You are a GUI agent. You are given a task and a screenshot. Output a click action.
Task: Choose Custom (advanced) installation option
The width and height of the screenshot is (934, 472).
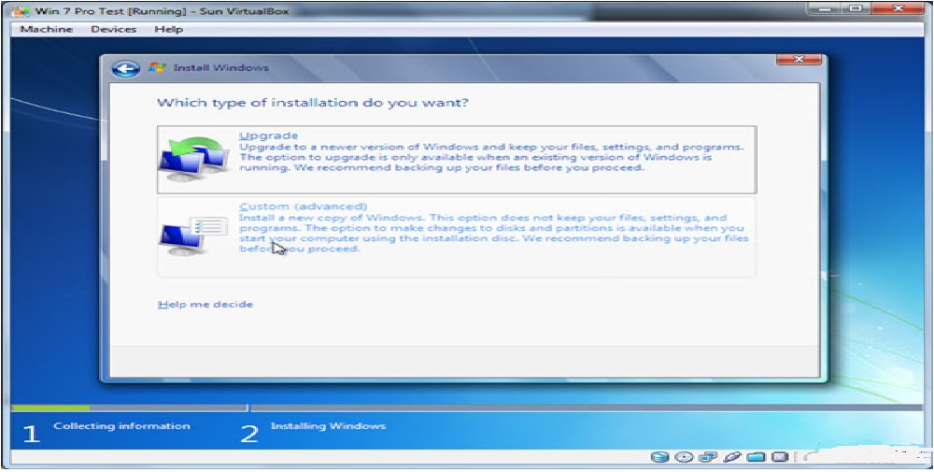click(457, 237)
